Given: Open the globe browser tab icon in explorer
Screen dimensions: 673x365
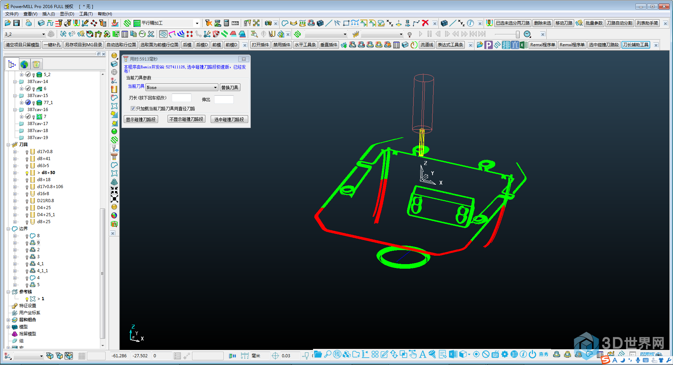Looking at the screenshot, I should (24, 64).
